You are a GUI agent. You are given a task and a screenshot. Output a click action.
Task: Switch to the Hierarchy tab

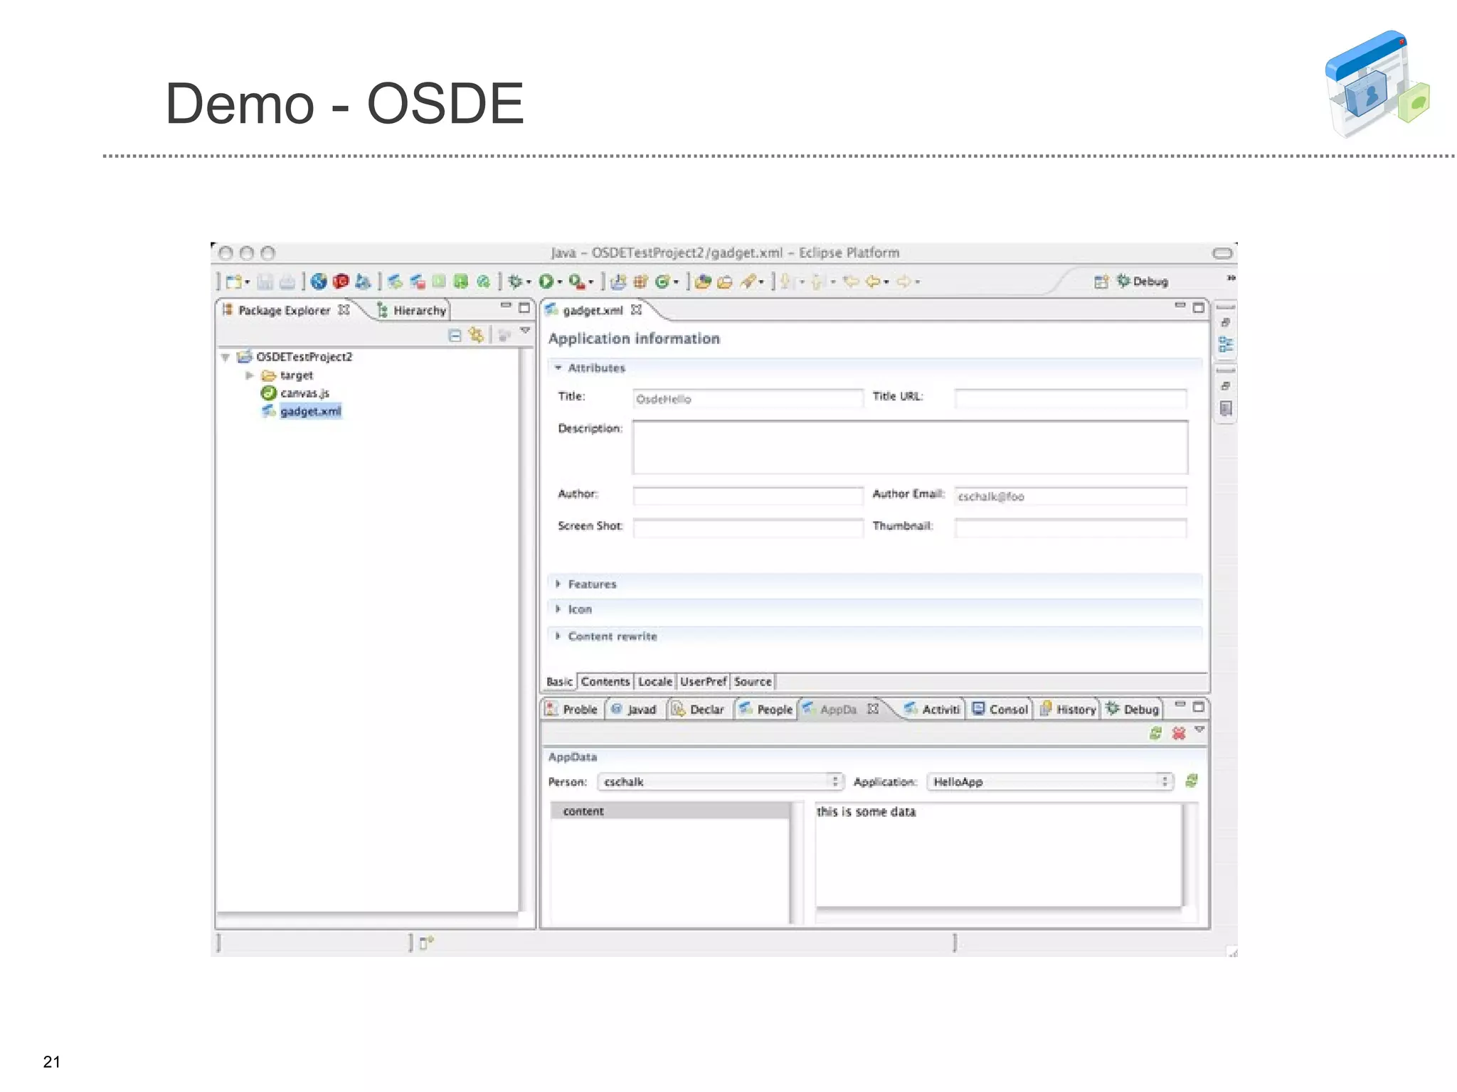[x=412, y=311]
